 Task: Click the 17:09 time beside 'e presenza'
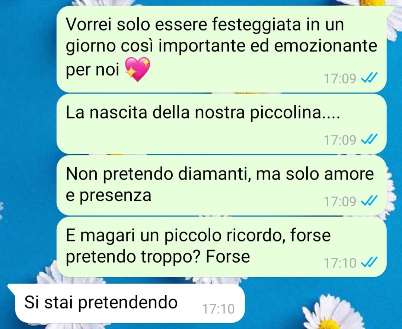tap(340, 202)
